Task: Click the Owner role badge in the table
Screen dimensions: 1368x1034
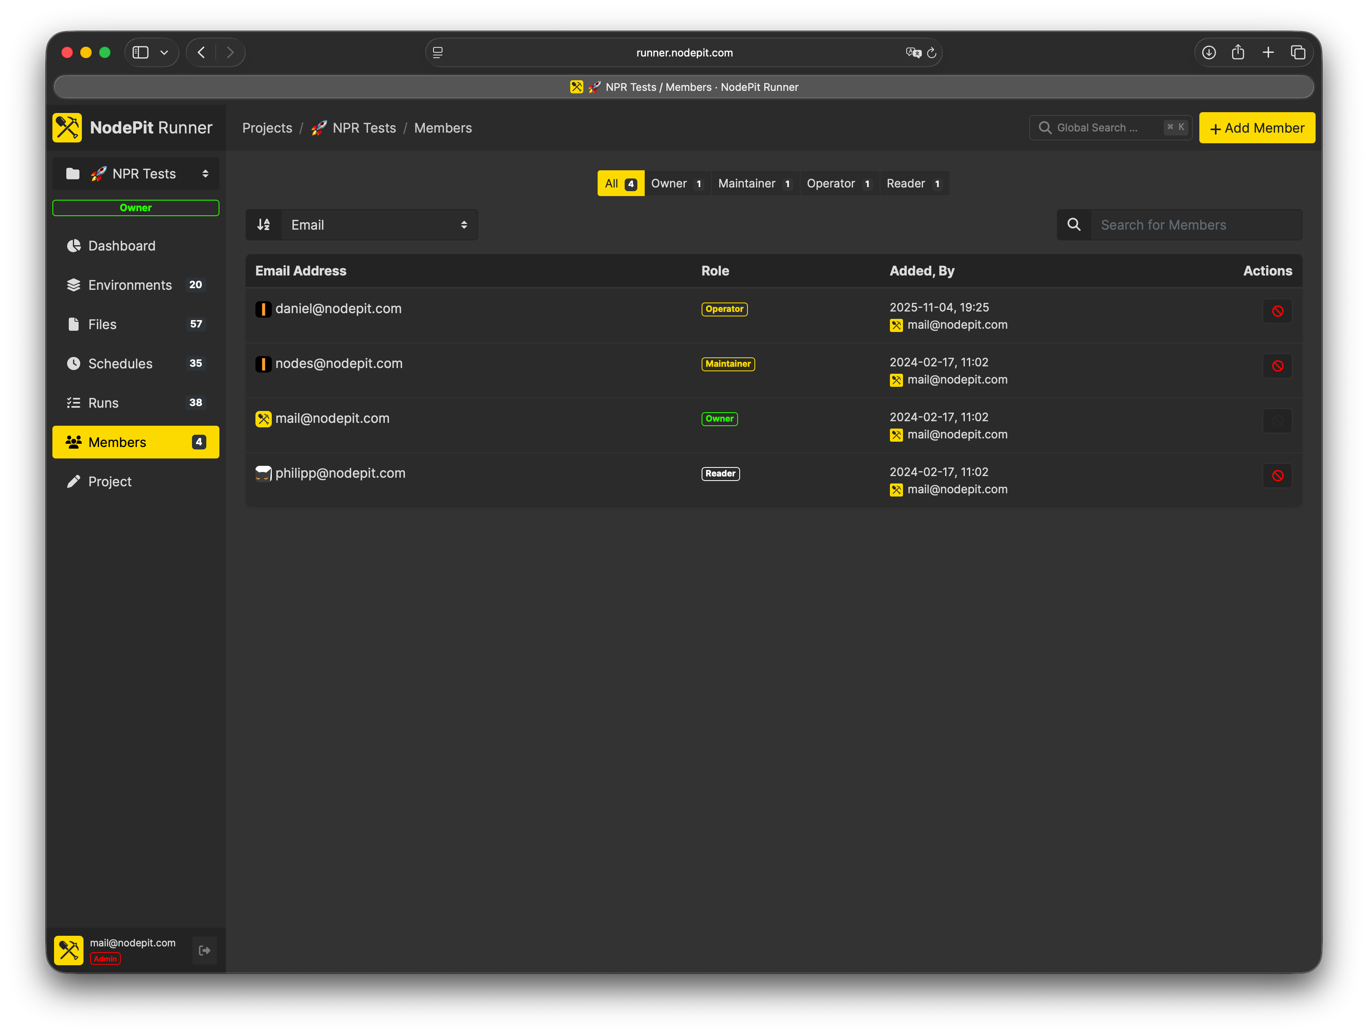Action: coord(719,419)
